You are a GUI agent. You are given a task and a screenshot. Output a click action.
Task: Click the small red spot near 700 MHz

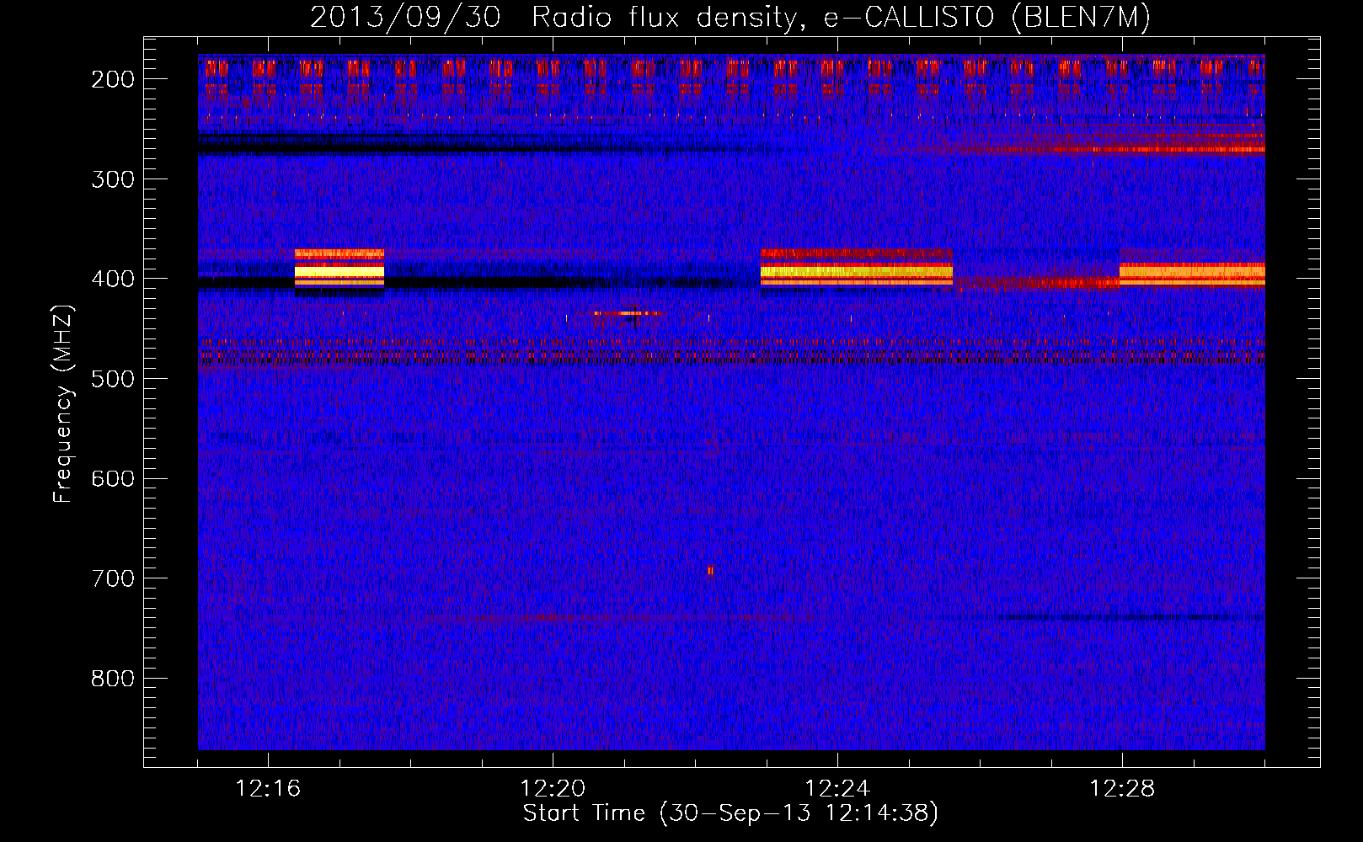coord(710,571)
